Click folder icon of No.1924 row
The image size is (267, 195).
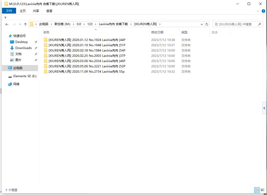tap(46, 40)
